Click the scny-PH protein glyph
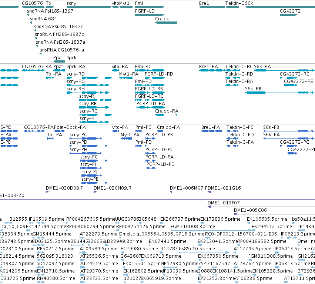Viewport: 315px width, 284px height. coord(86,153)
